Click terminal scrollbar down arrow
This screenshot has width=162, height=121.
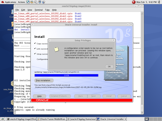(x=142, y=113)
